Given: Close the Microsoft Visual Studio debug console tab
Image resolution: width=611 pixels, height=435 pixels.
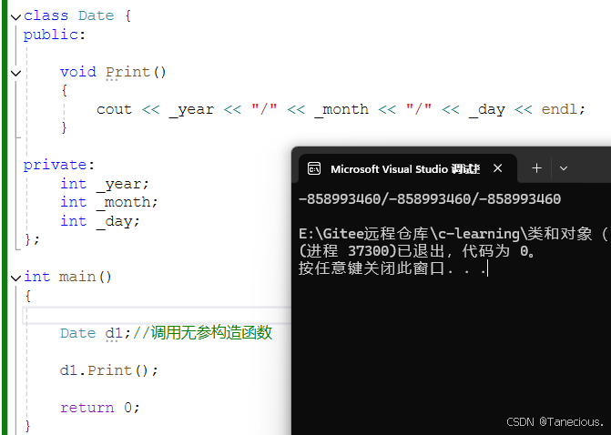Looking at the screenshot, I should coord(497,168).
